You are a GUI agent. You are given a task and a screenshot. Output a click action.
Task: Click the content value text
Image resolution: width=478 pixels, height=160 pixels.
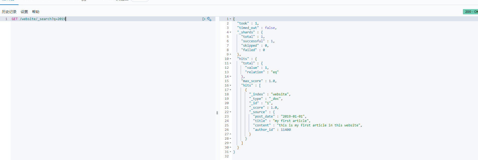coord(319,125)
